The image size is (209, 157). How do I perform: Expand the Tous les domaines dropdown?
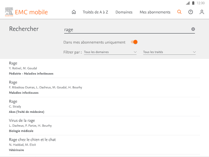pyautogui.click(x=110, y=52)
